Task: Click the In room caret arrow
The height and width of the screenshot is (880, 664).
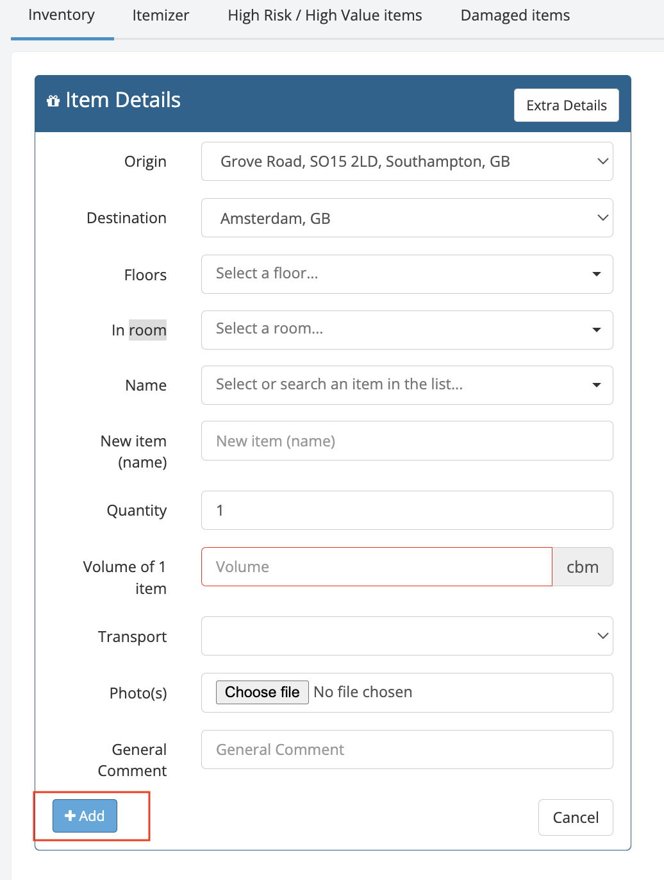Action: pos(597,330)
